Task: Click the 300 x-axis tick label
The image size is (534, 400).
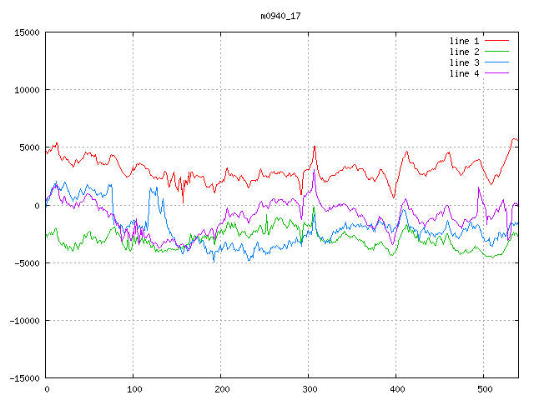Action: tap(309, 389)
